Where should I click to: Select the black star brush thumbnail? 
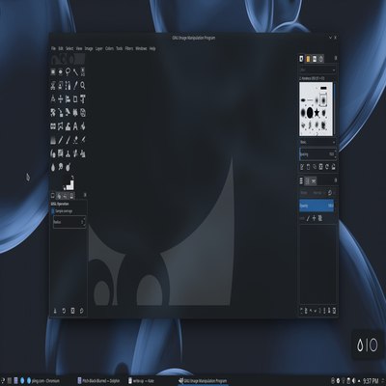tap(317, 113)
